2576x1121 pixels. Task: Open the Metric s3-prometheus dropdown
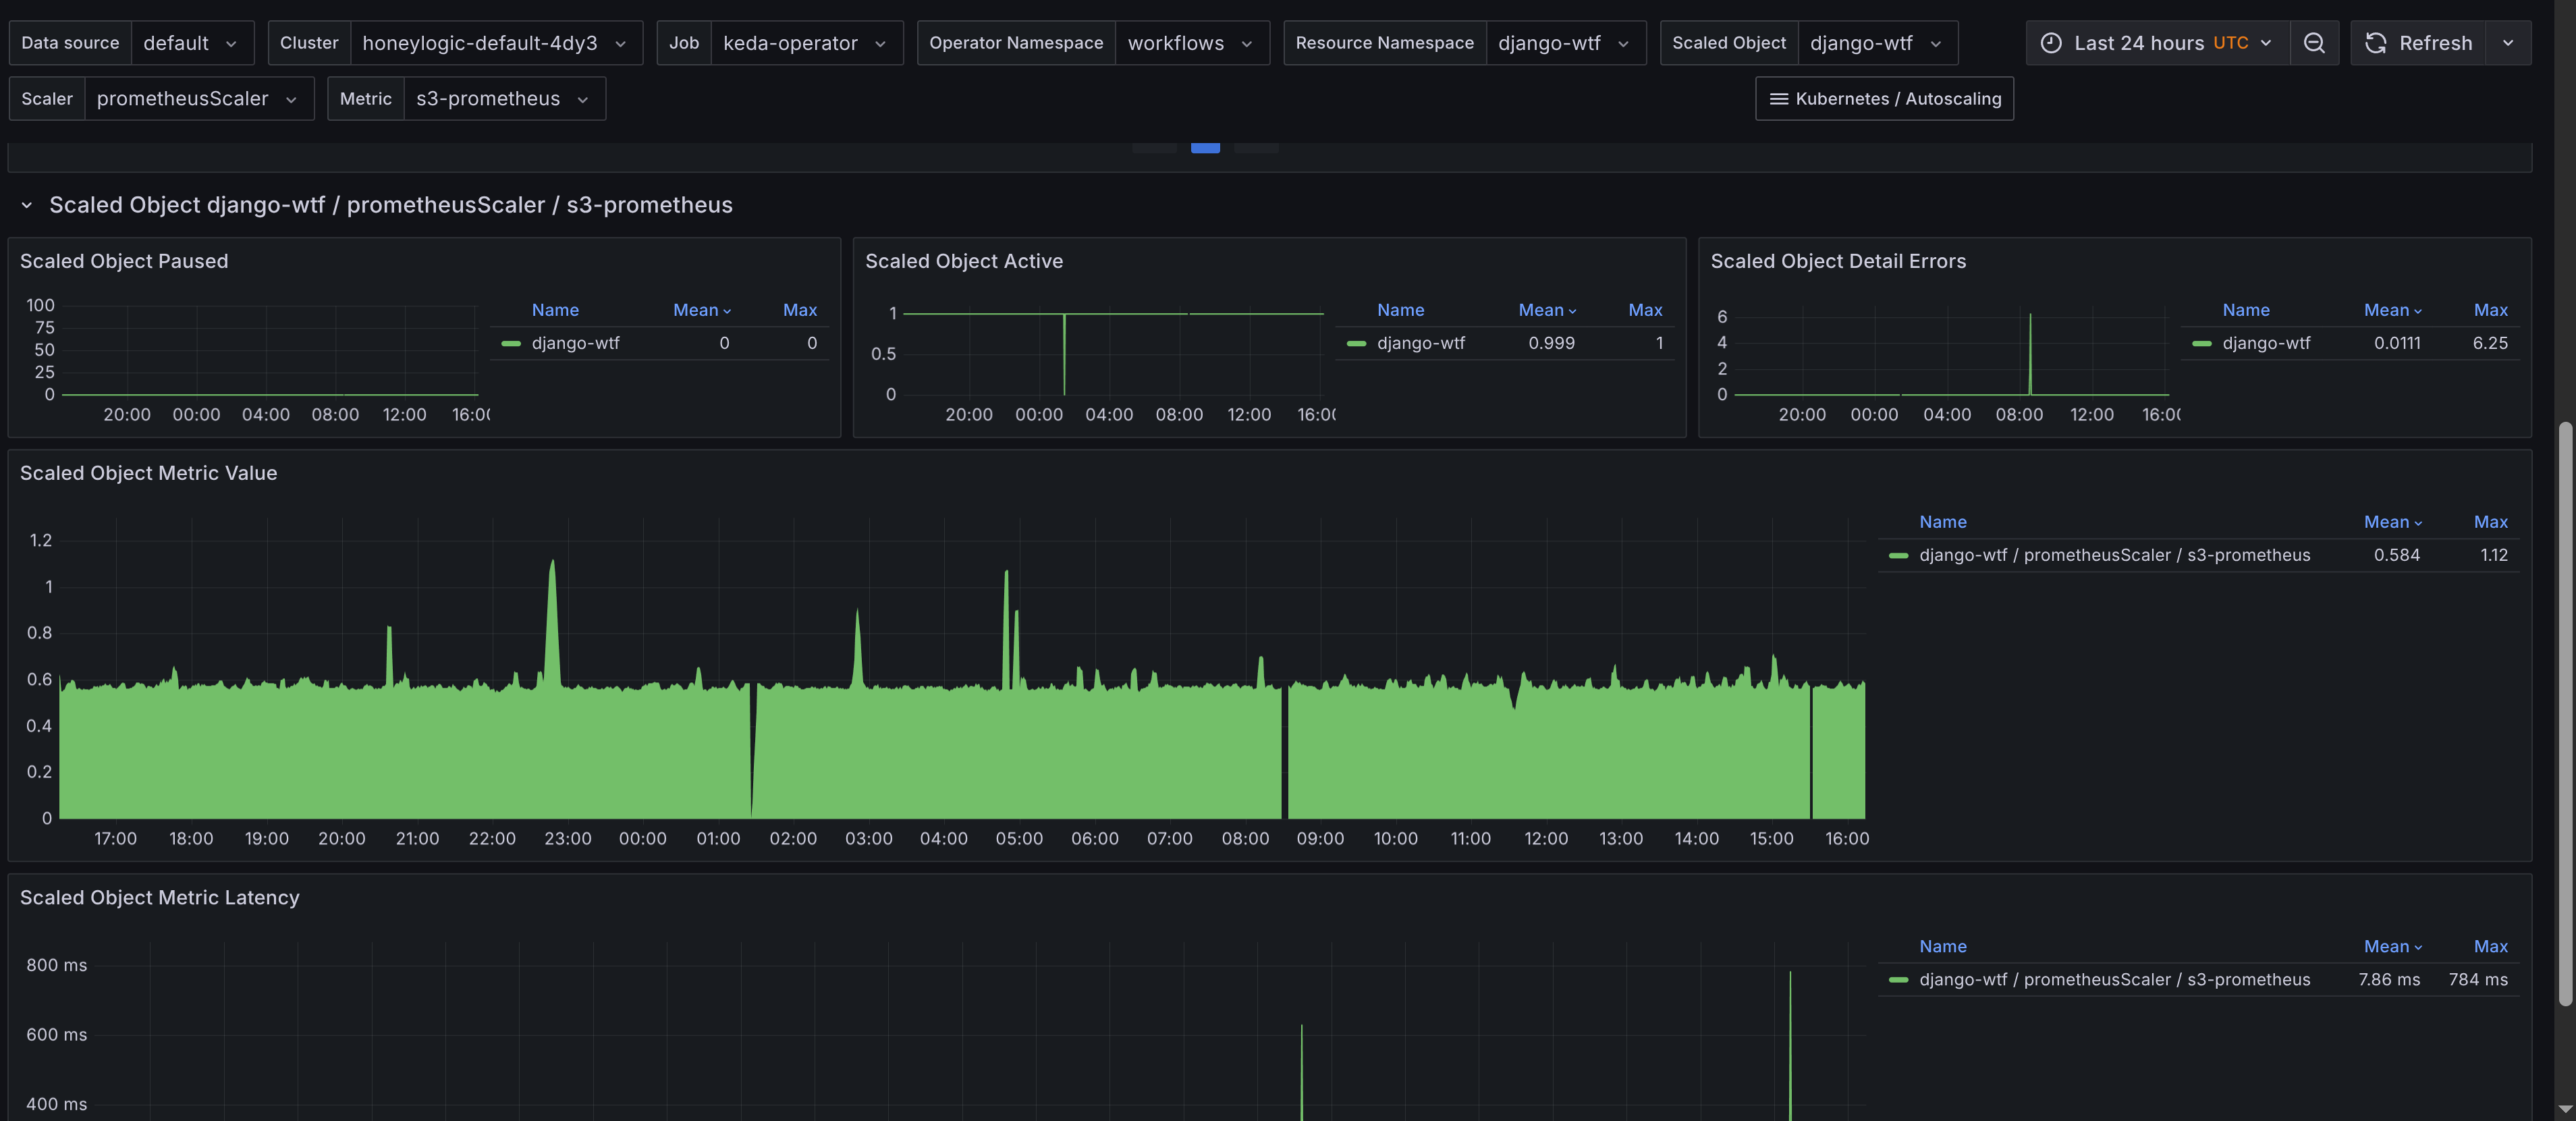click(504, 99)
